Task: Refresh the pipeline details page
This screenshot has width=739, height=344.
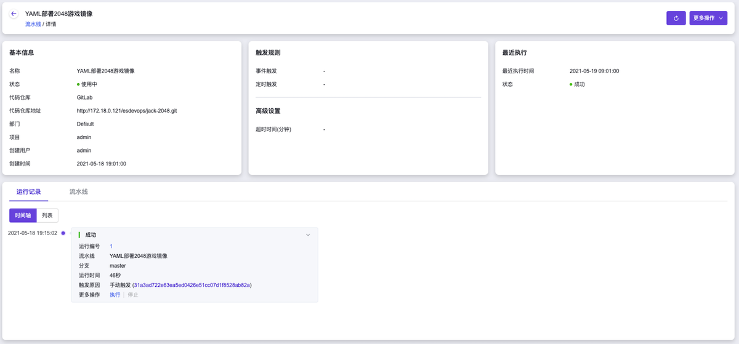Action: click(676, 18)
